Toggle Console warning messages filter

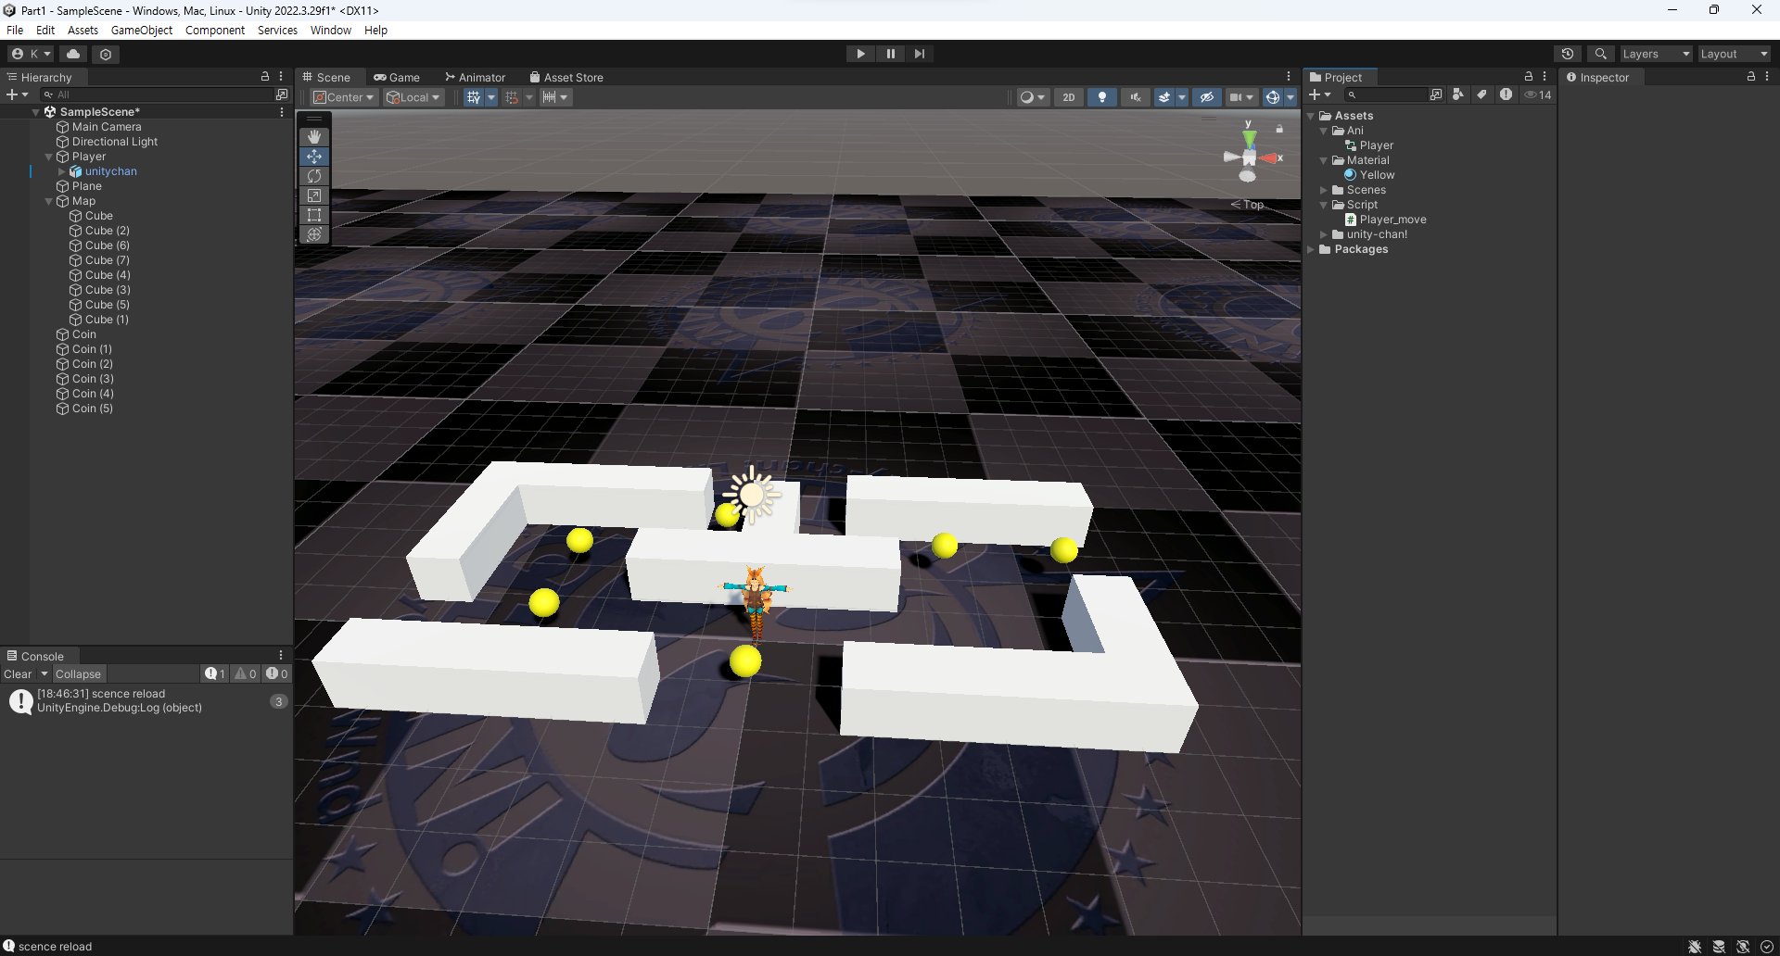[x=245, y=673]
